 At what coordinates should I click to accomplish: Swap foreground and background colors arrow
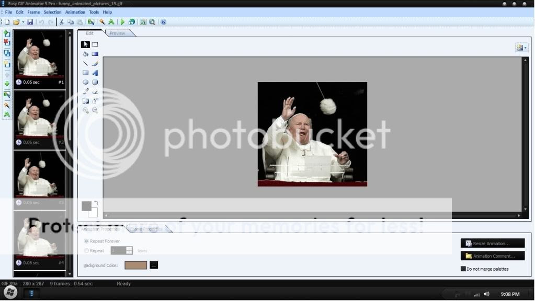pyautogui.click(x=97, y=203)
